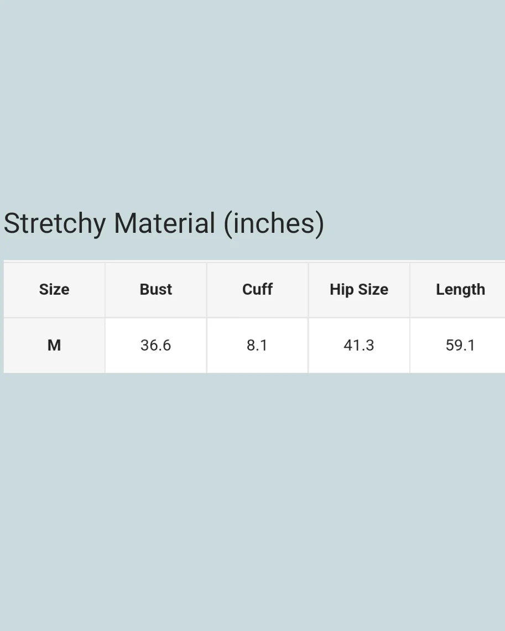Select the Size column header
This screenshot has height=631, width=505.
pos(54,289)
